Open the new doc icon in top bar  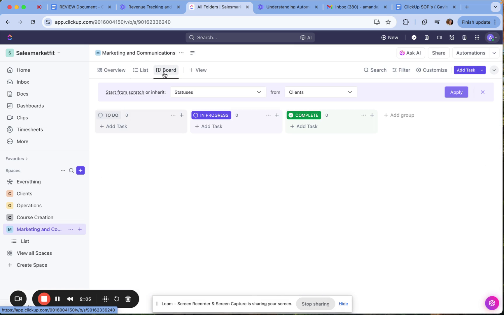tap(464, 37)
